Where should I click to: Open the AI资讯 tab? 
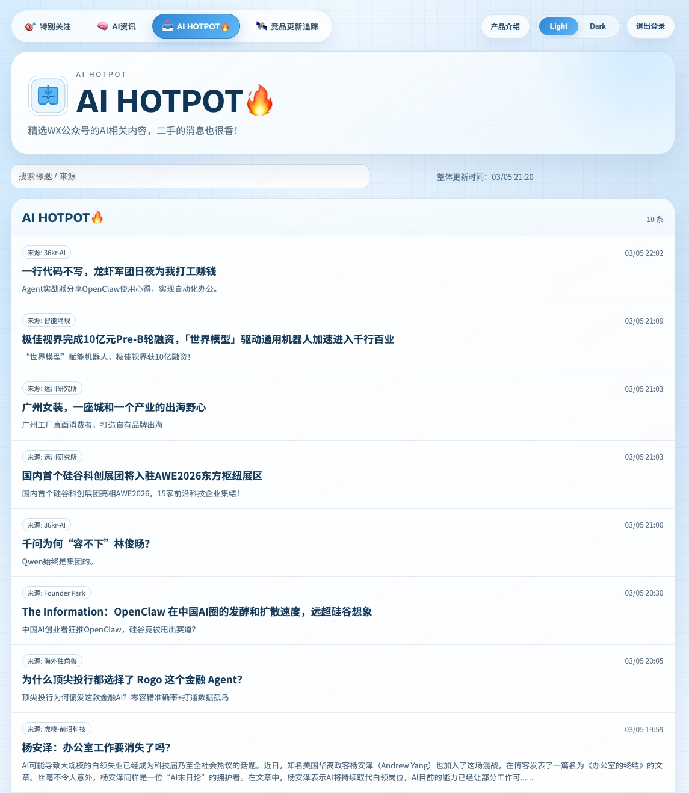tap(116, 26)
